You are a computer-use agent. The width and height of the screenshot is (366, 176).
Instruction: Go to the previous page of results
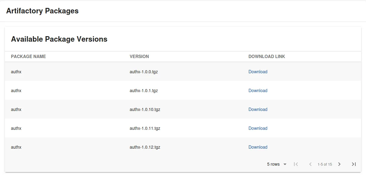click(x=310, y=164)
